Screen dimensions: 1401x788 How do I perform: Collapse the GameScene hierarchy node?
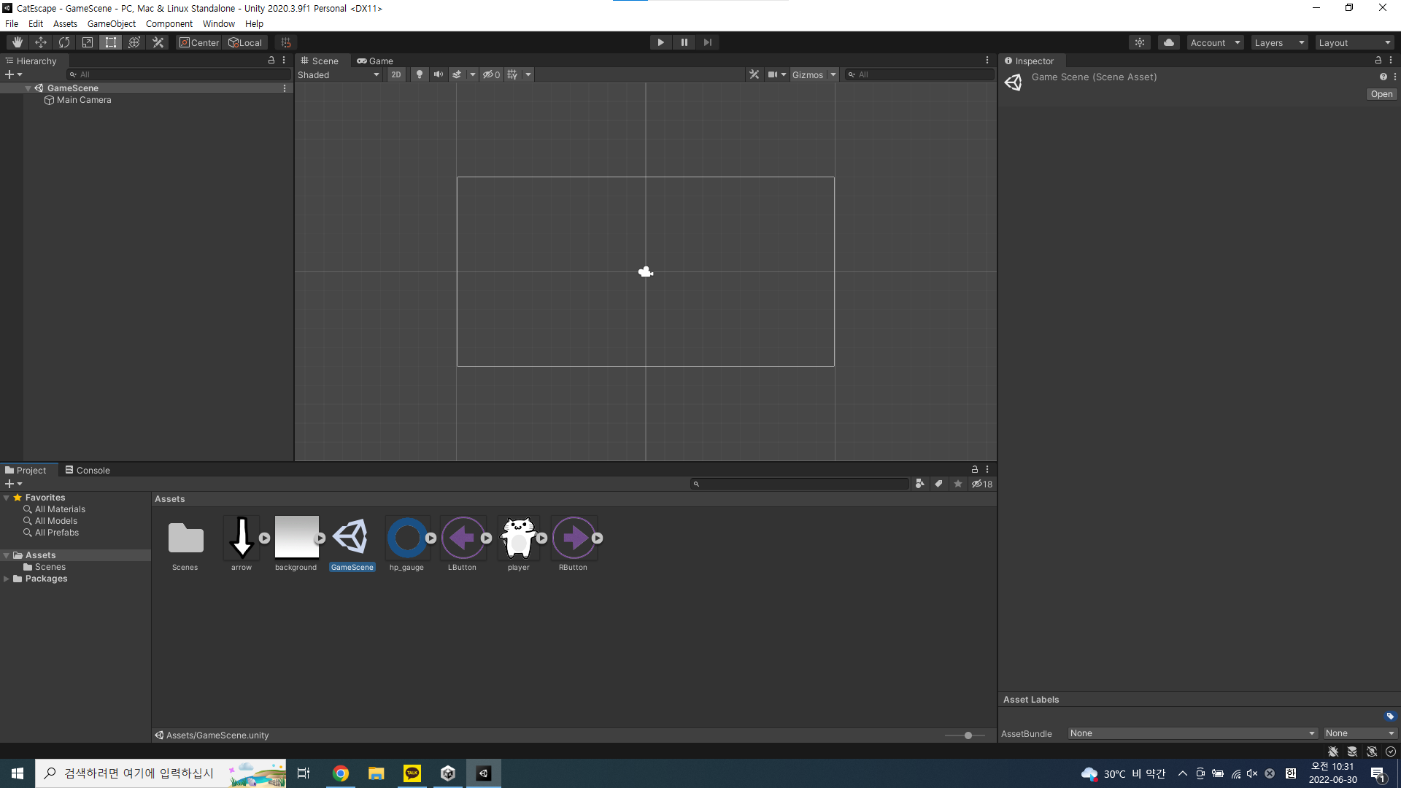click(28, 88)
